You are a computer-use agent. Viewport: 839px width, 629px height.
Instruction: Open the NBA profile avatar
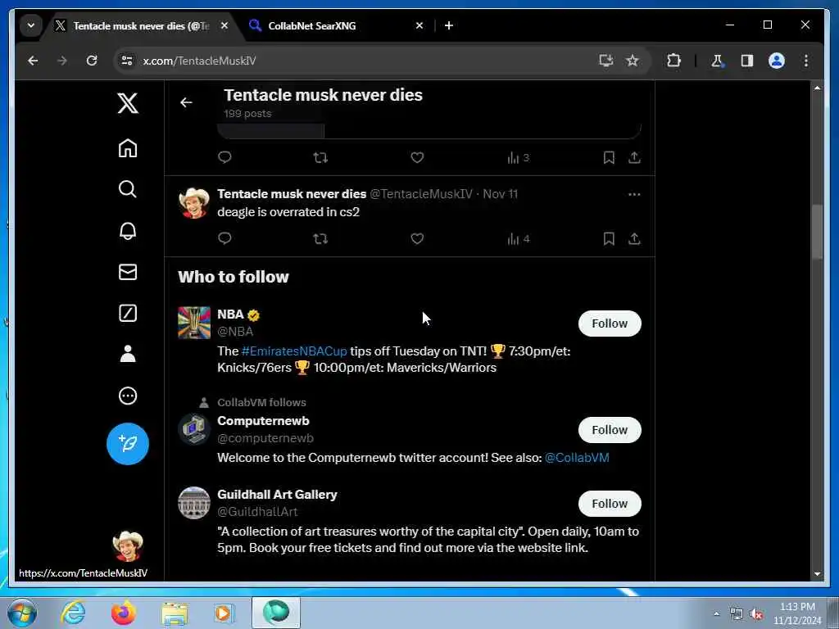[x=194, y=323]
